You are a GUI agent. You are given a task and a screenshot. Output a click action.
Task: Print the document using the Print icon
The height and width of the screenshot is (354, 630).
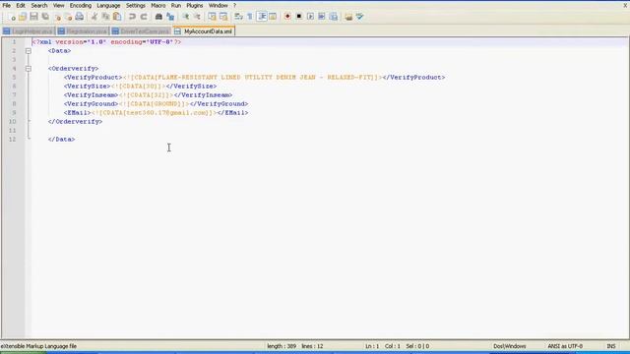point(80,17)
